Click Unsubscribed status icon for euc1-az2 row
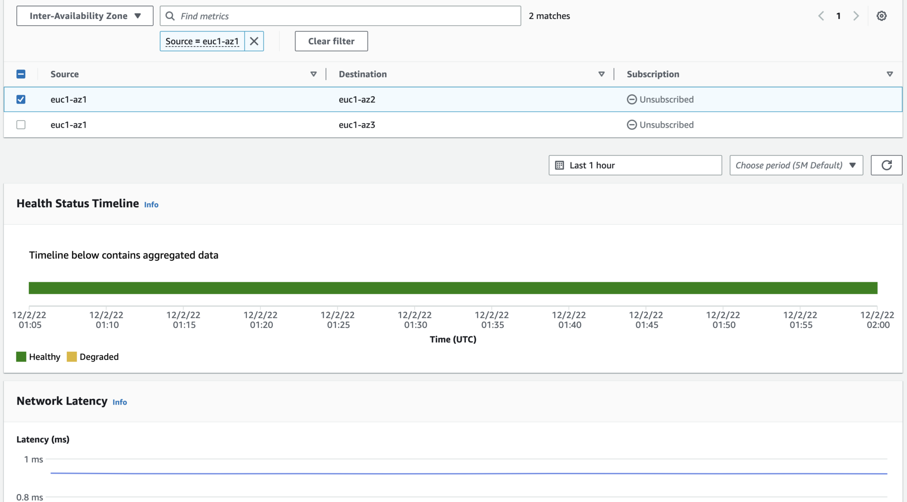The width and height of the screenshot is (907, 502). pyautogui.click(x=632, y=99)
